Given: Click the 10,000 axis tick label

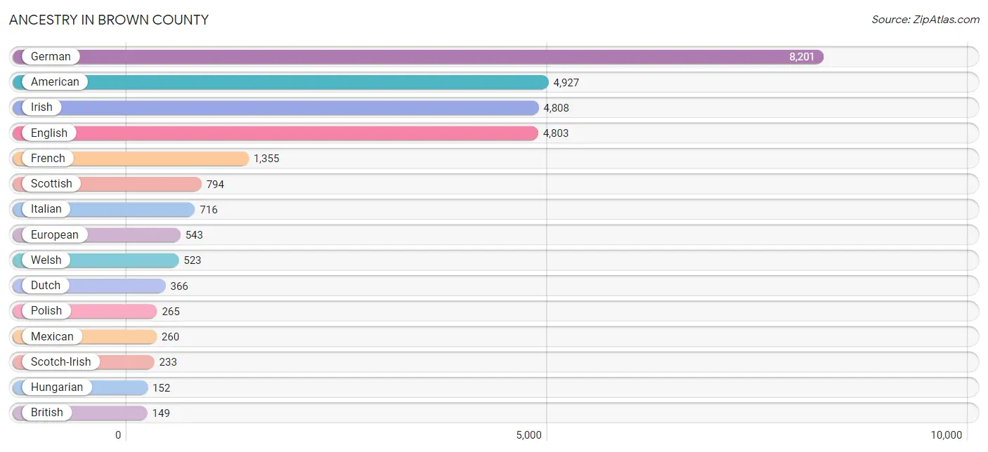Looking at the screenshot, I should 946,435.
